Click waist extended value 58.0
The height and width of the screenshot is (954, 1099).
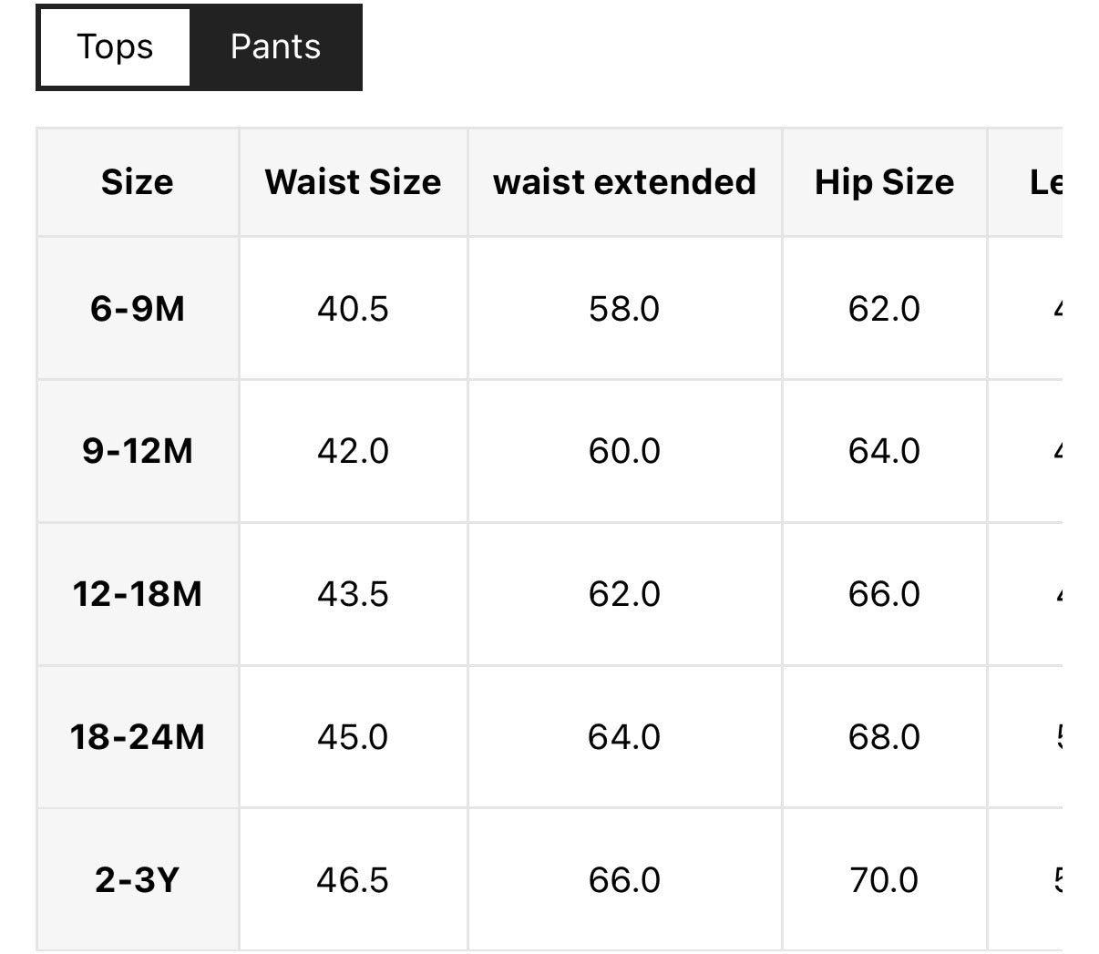pyautogui.click(x=624, y=309)
